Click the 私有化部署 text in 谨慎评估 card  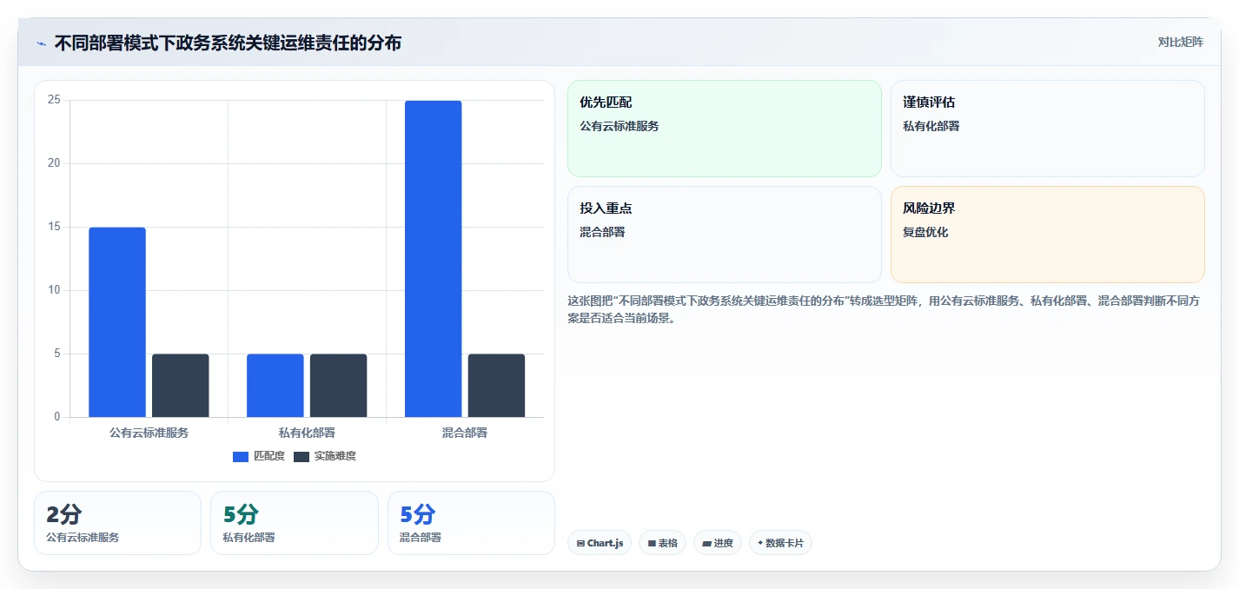931,126
